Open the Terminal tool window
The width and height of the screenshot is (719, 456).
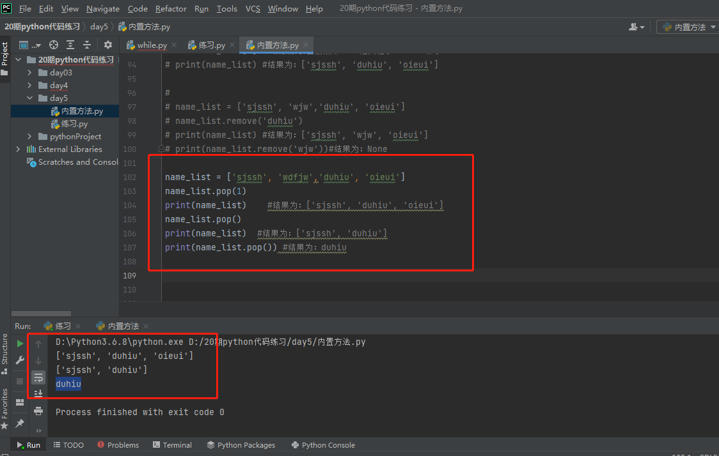(172, 445)
